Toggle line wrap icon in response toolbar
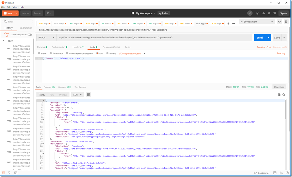292x177 pixels. pos(88,95)
